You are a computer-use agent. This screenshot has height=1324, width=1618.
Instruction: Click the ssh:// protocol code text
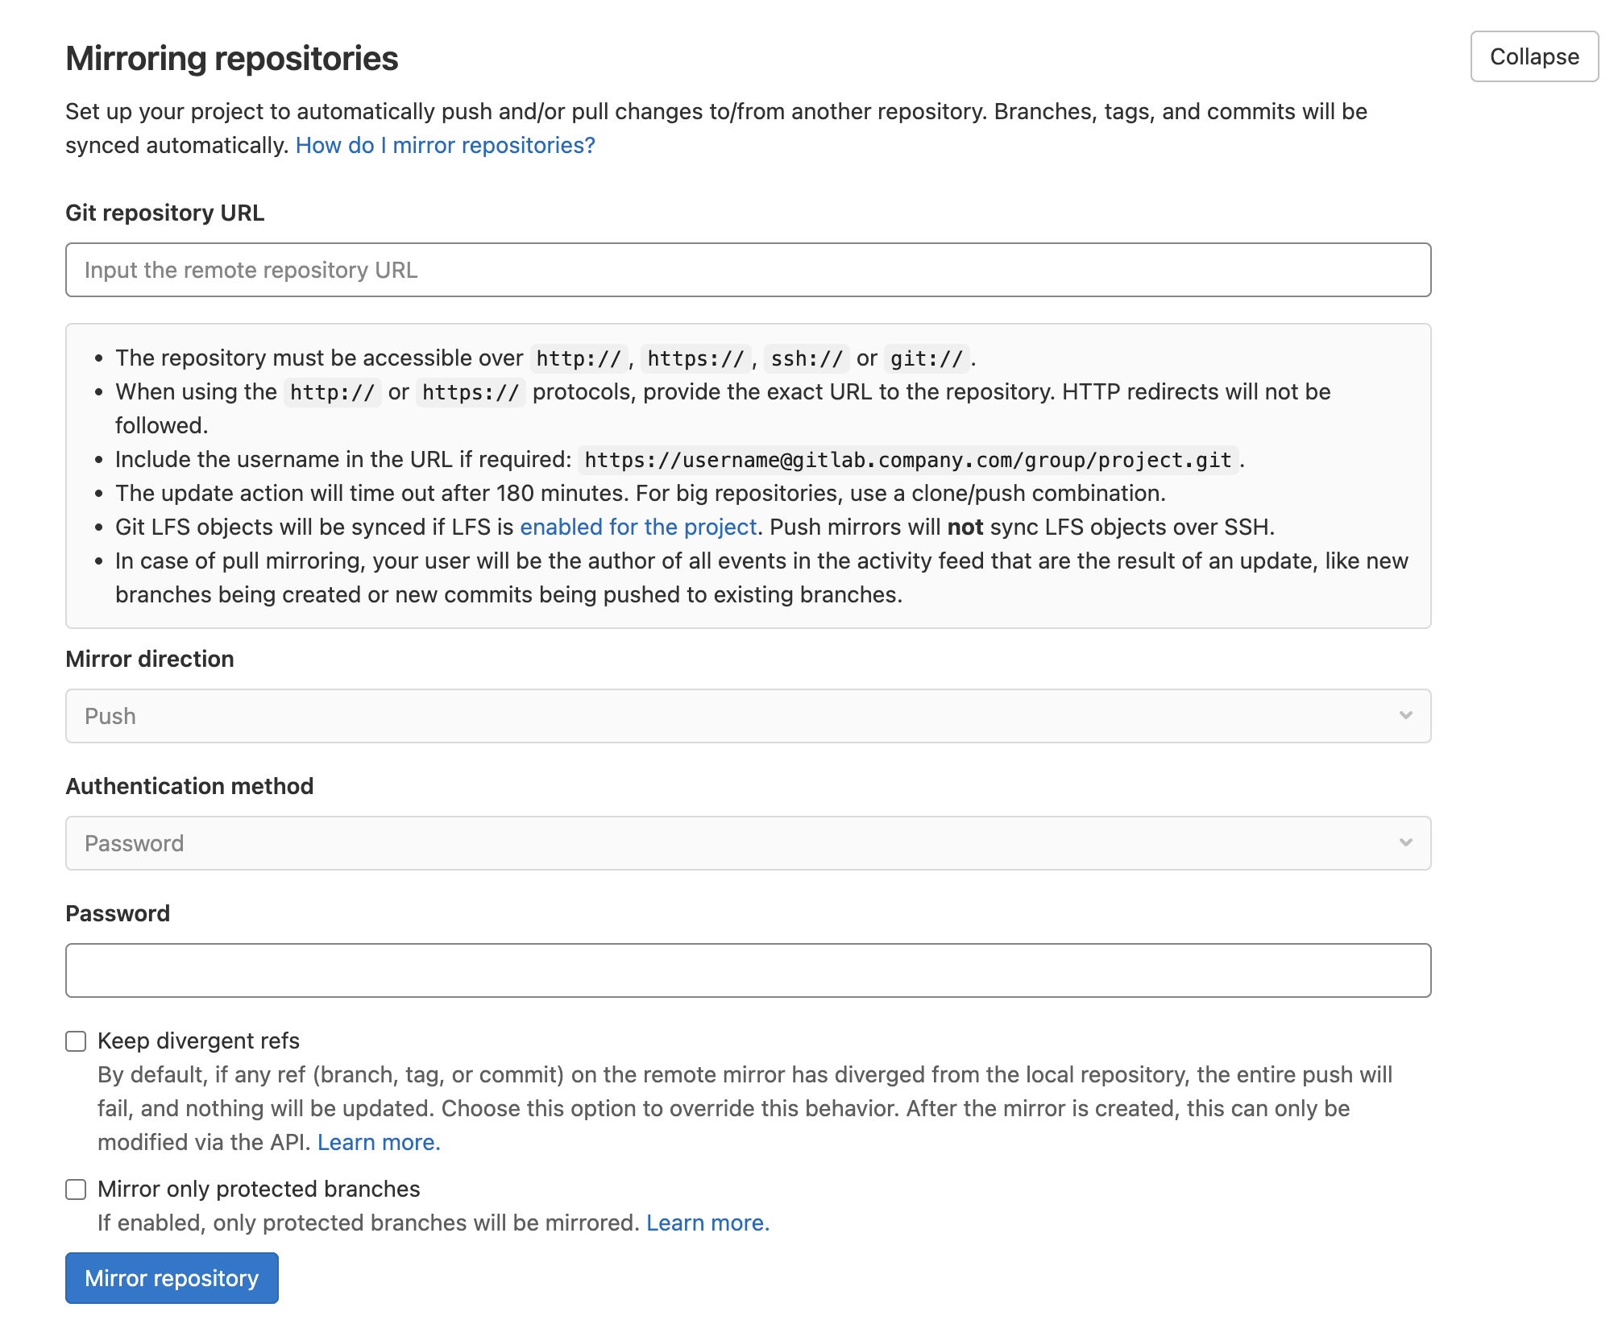point(806,358)
